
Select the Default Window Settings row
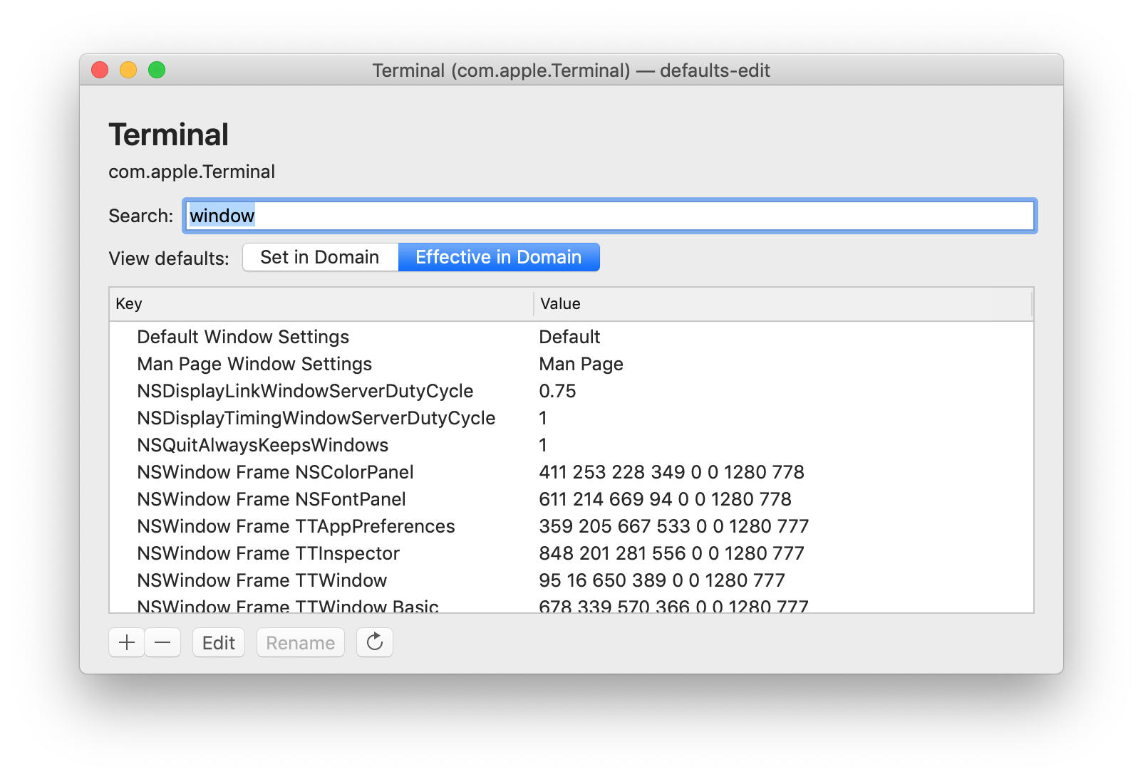coord(571,337)
